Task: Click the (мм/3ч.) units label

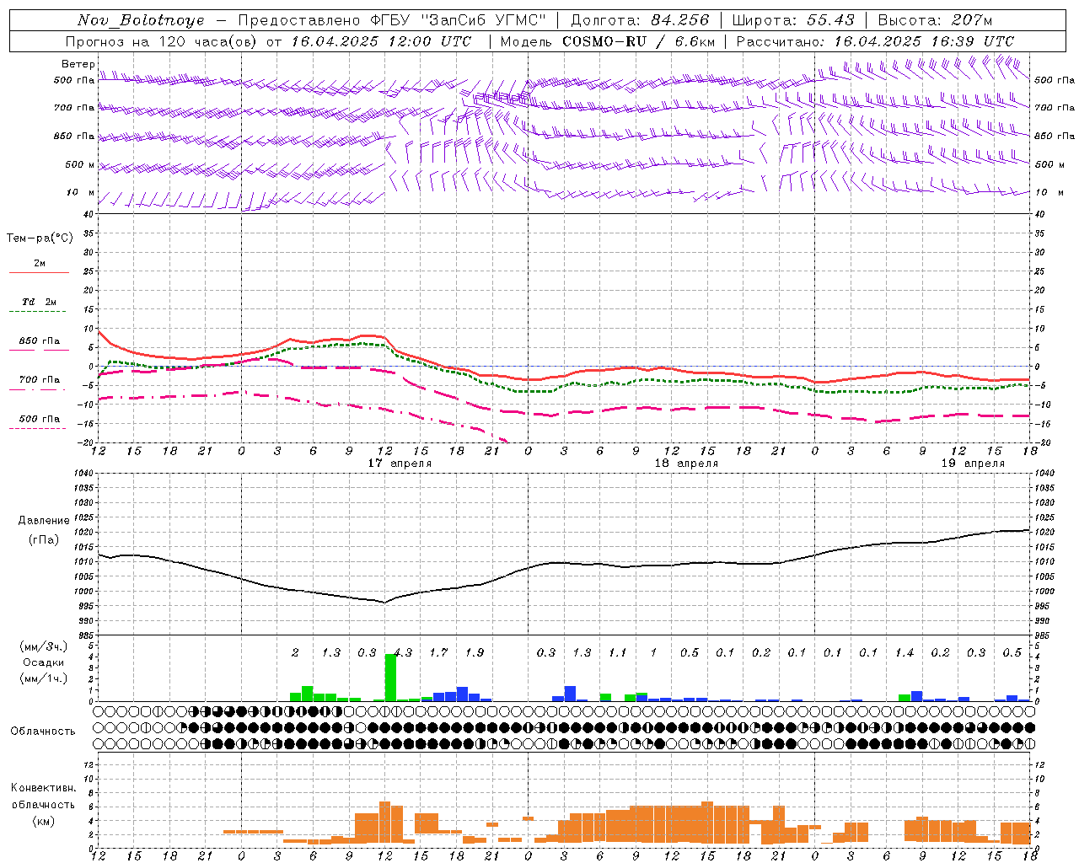Action: tap(43, 647)
